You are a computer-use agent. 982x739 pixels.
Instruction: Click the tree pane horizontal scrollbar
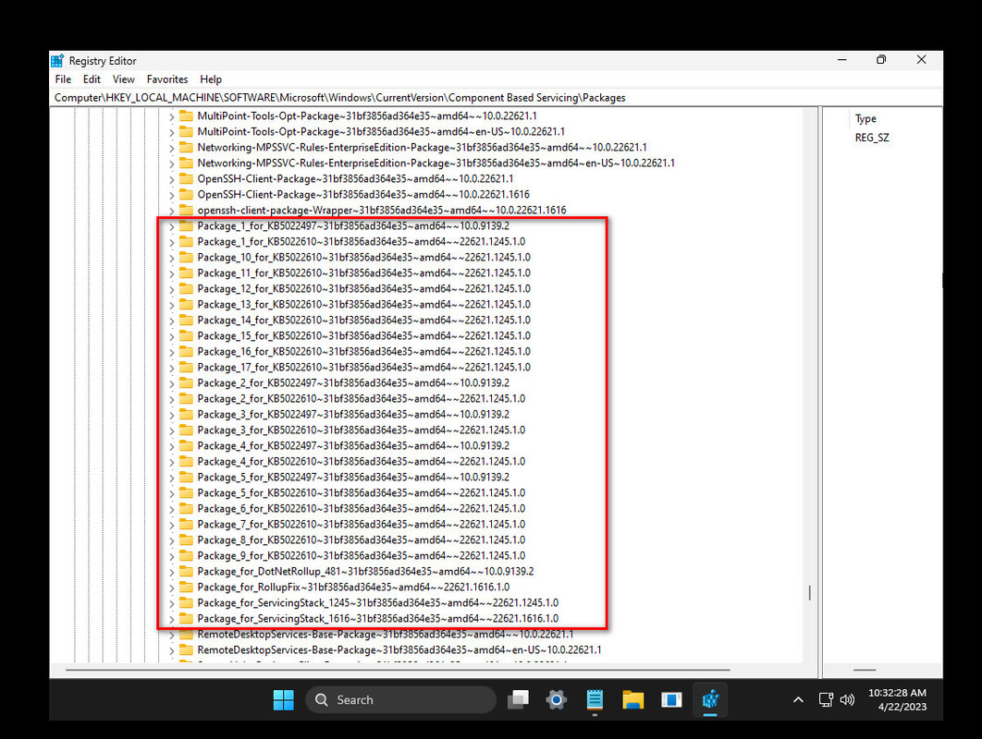tap(398, 670)
